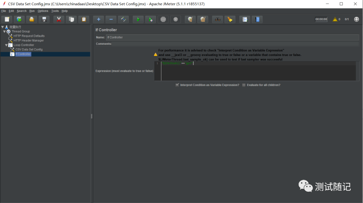Check Evaluate for all children

tap(244, 85)
